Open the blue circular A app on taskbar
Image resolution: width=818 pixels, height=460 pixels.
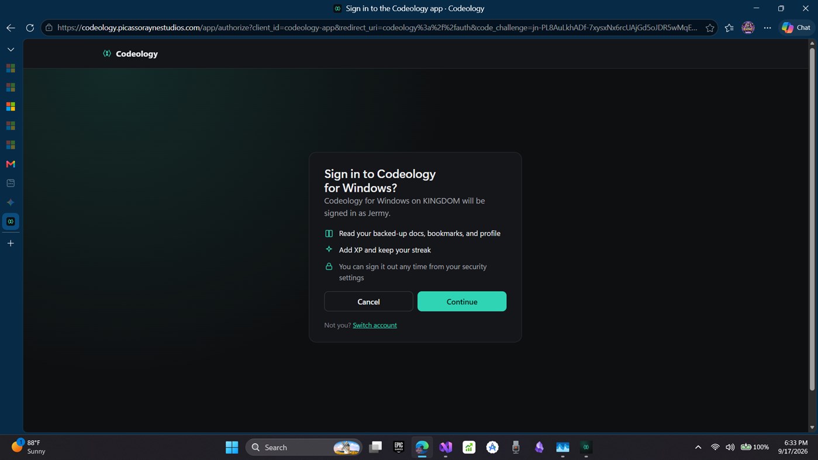click(x=492, y=447)
